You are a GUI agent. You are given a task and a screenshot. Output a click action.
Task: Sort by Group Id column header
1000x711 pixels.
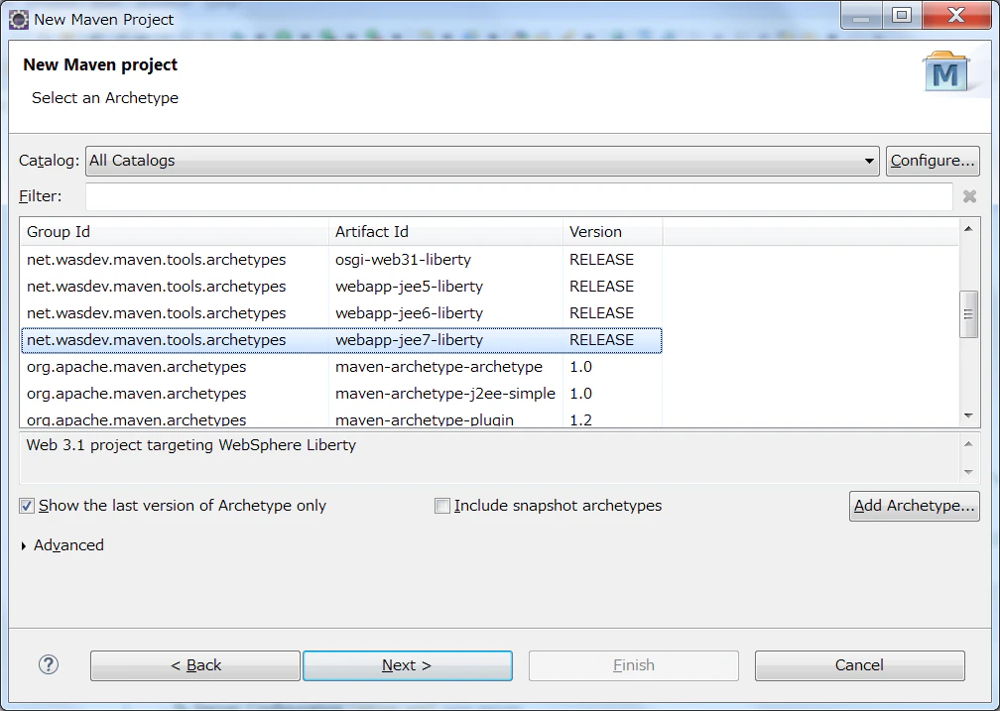175,232
